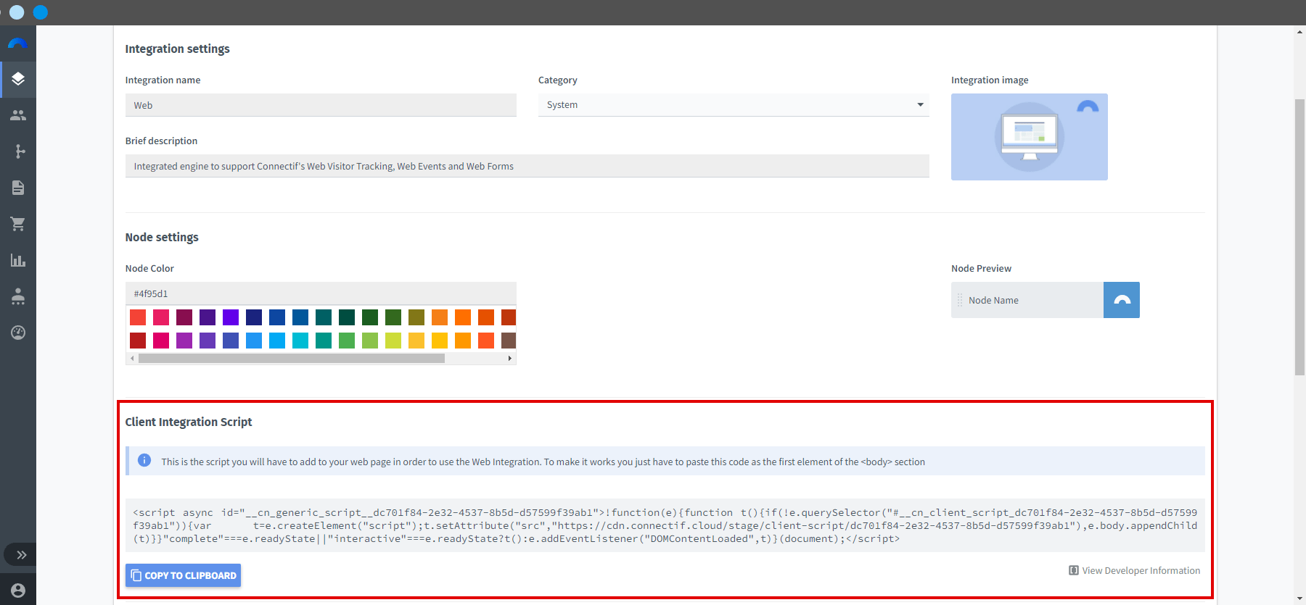The width and height of the screenshot is (1306, 605).
Task: Open the contacts people sidebar icon
Action: point(18,115)
